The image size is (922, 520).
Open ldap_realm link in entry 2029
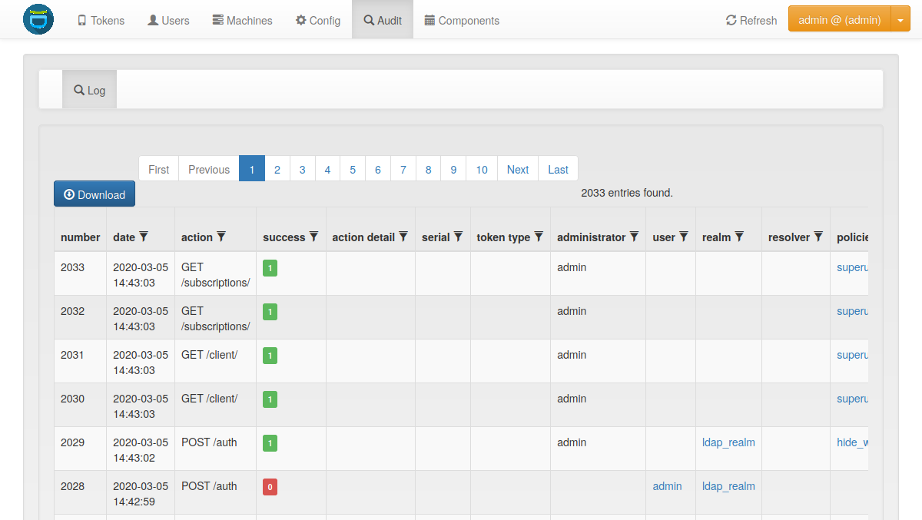tap(728, 442)
